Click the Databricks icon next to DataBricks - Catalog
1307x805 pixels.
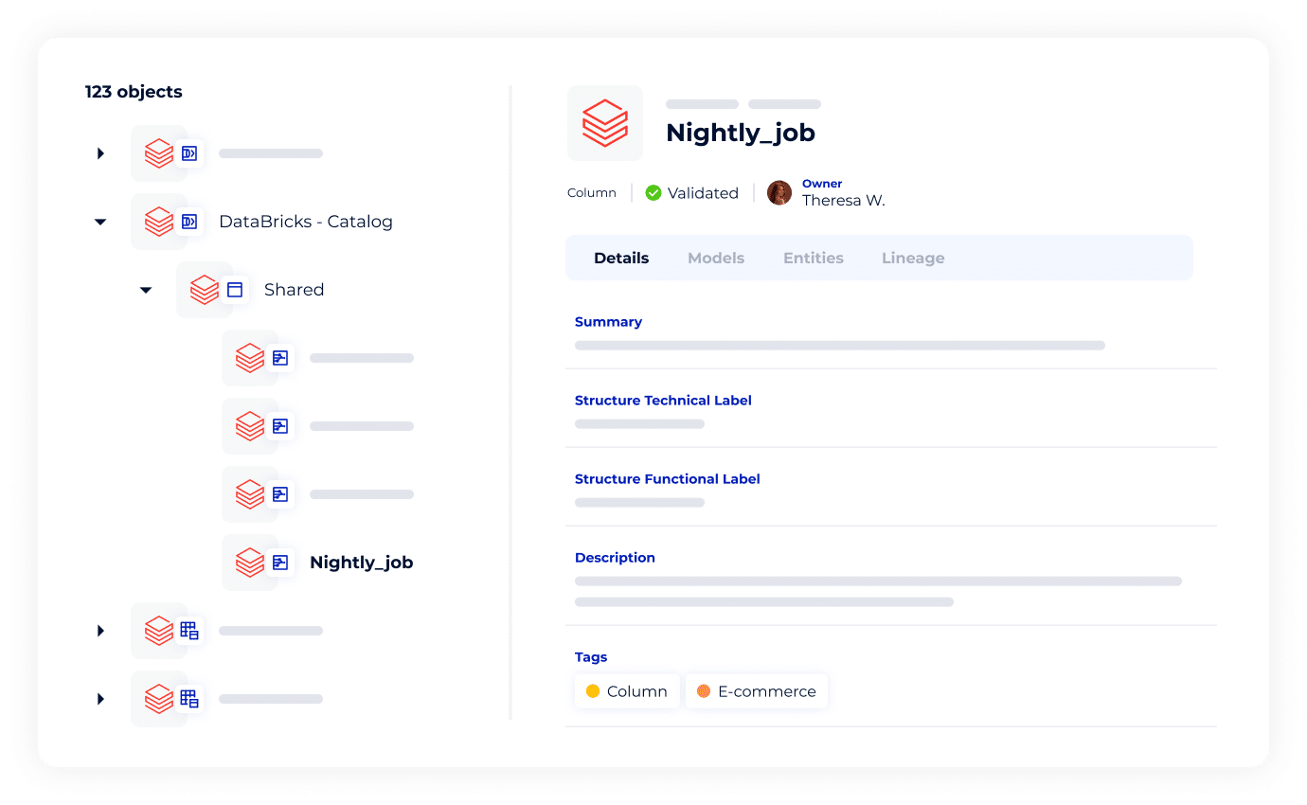158,222
